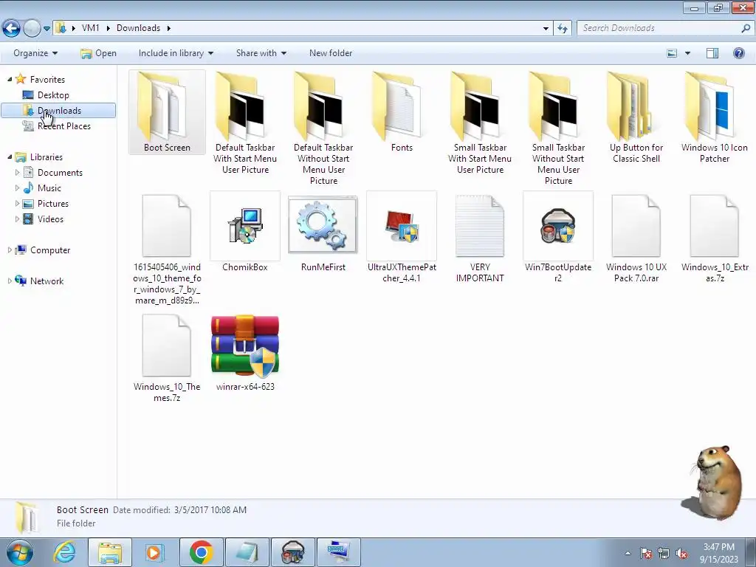Viewport: 756px width, 567px height.
Task: Open the Share with menu
Action: (x=261, y=53)
